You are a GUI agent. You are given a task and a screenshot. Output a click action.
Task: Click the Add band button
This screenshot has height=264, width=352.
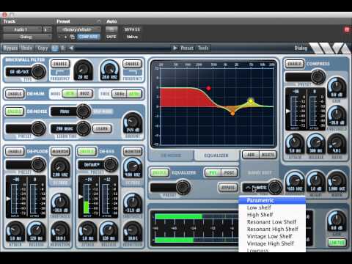[251, 155]
